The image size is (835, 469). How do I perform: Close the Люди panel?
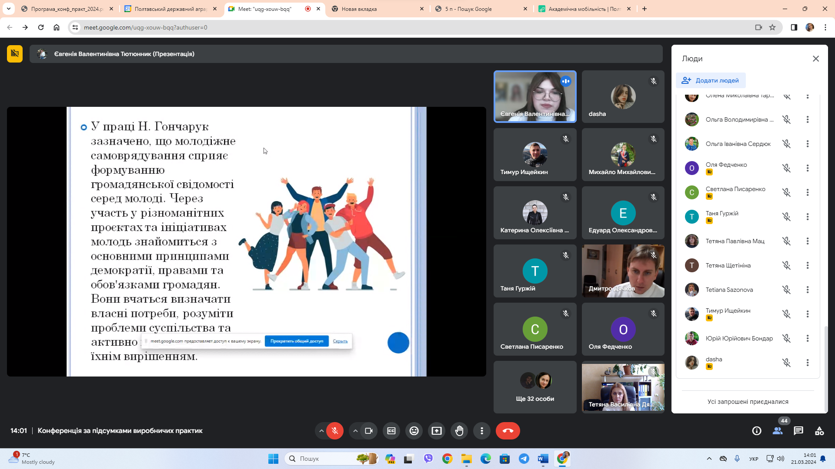click(x=816, y=59)
